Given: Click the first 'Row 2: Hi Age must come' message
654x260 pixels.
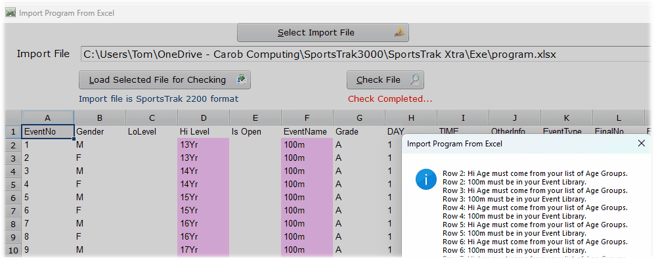Looking at the screenshot, I should tap(535, 173).
